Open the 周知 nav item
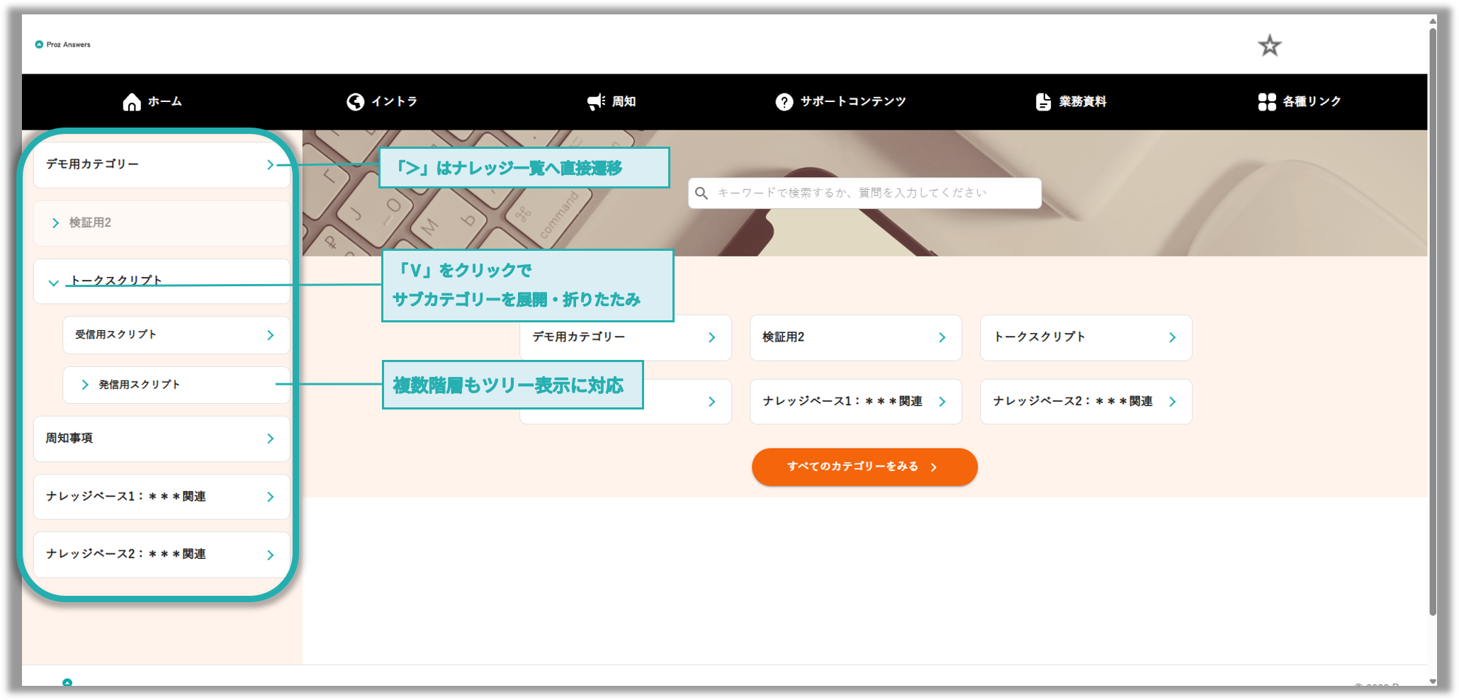Image resolution: width=1459 pixels, height=700 pixels. pyautogui.click(x=612, y=102)
